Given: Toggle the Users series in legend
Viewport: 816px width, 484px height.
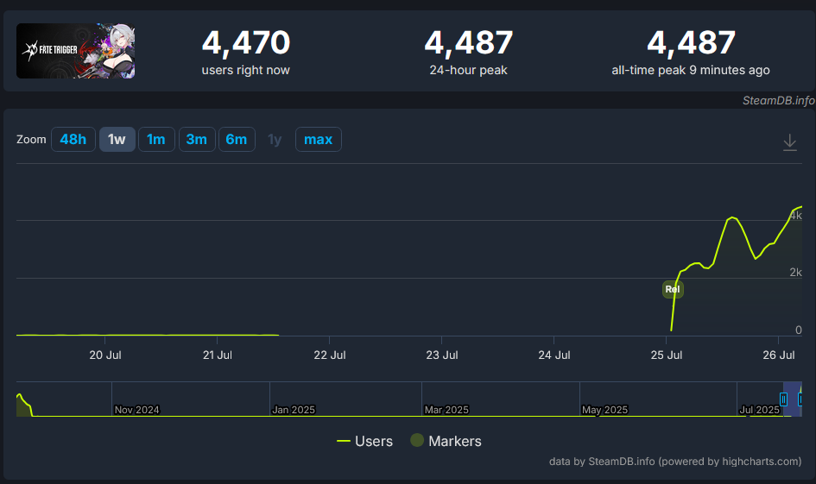Looking at the screenshot, I should [x=364, y=441].
